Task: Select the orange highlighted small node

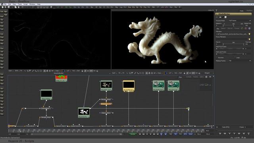Action: [x=106, y=104]
